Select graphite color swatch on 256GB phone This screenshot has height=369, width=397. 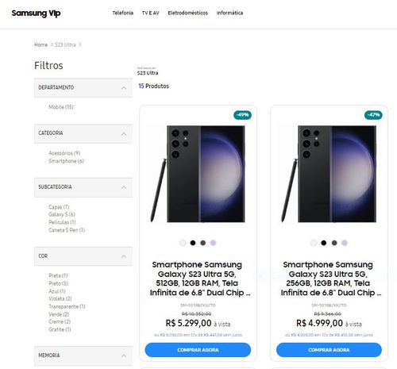334,243
